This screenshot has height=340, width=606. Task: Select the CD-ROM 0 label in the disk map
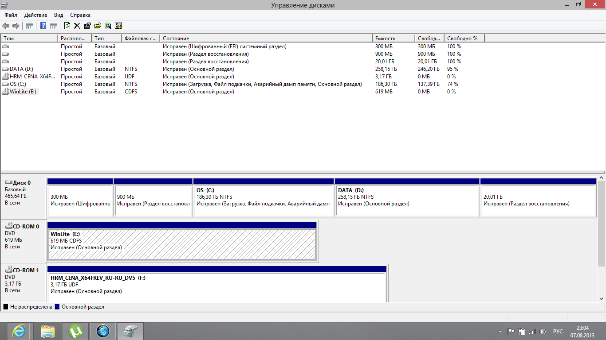[24, 240]
